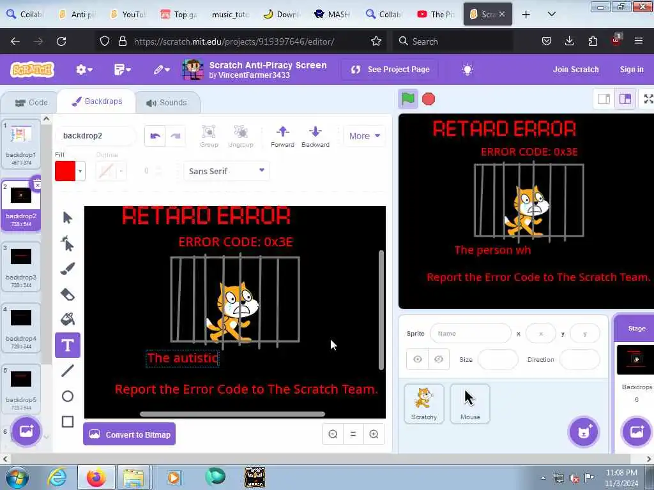Image resolution: width=654 pixels, height=490 pixels.
Task: Select the Fill bucket tool
Action: click(68, 320)
